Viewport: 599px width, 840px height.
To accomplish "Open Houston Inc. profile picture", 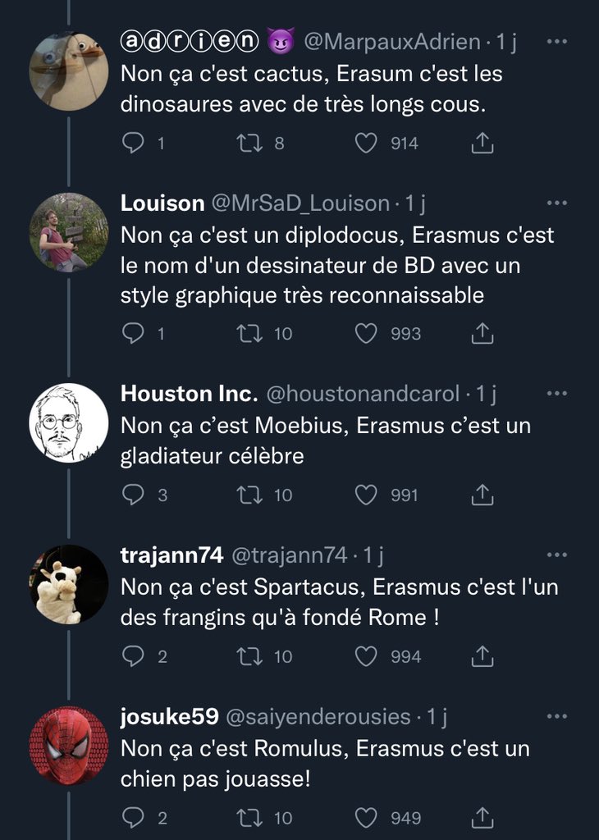I will pyautogui.click(x=69, y=422).
